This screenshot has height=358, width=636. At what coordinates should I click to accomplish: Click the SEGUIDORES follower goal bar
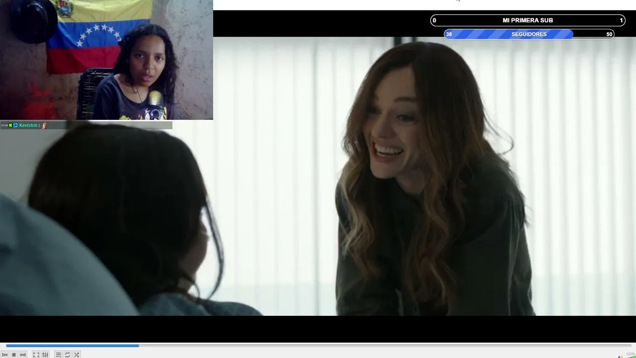point(529,34)
